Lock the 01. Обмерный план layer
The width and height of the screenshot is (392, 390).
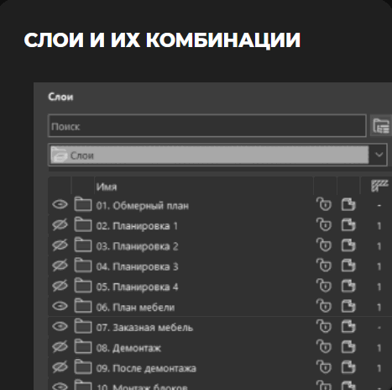[324, 204]
